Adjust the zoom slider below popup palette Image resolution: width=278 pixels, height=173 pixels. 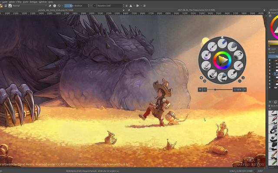tap(220, 90)
